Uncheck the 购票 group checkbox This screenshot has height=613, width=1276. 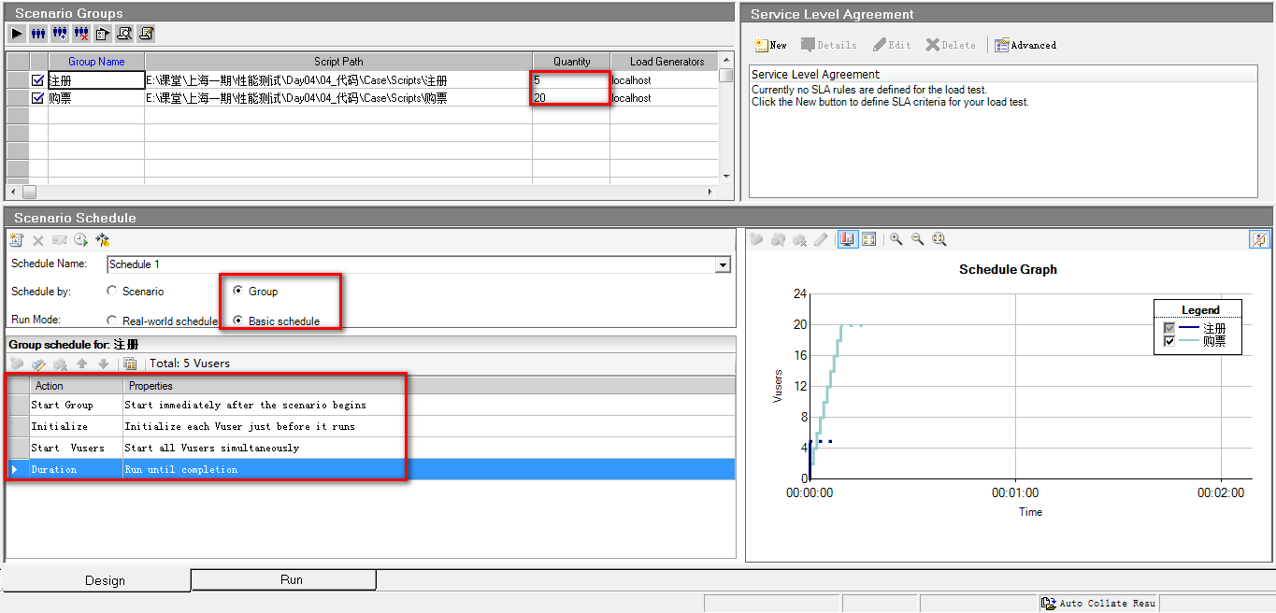tap(37, 98)
